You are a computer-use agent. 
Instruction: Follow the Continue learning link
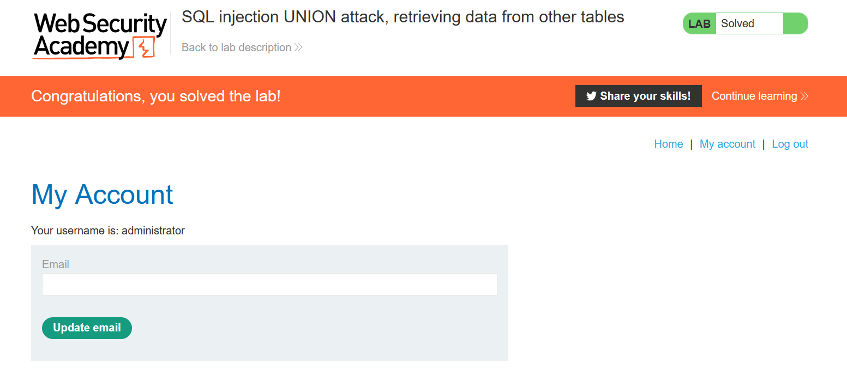[754, 96]
